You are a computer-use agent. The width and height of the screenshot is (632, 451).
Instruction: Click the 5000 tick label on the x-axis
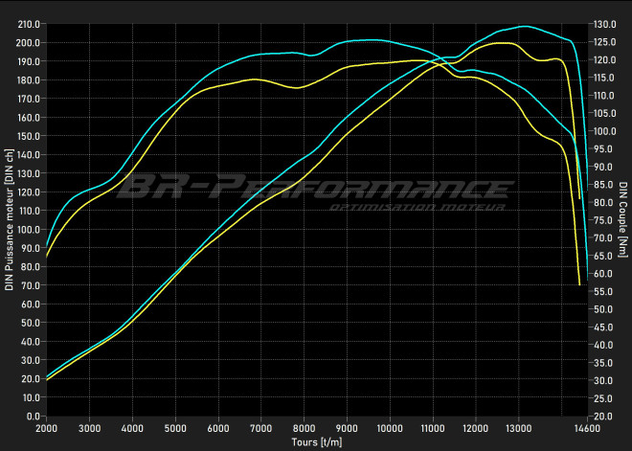[175, 428]
